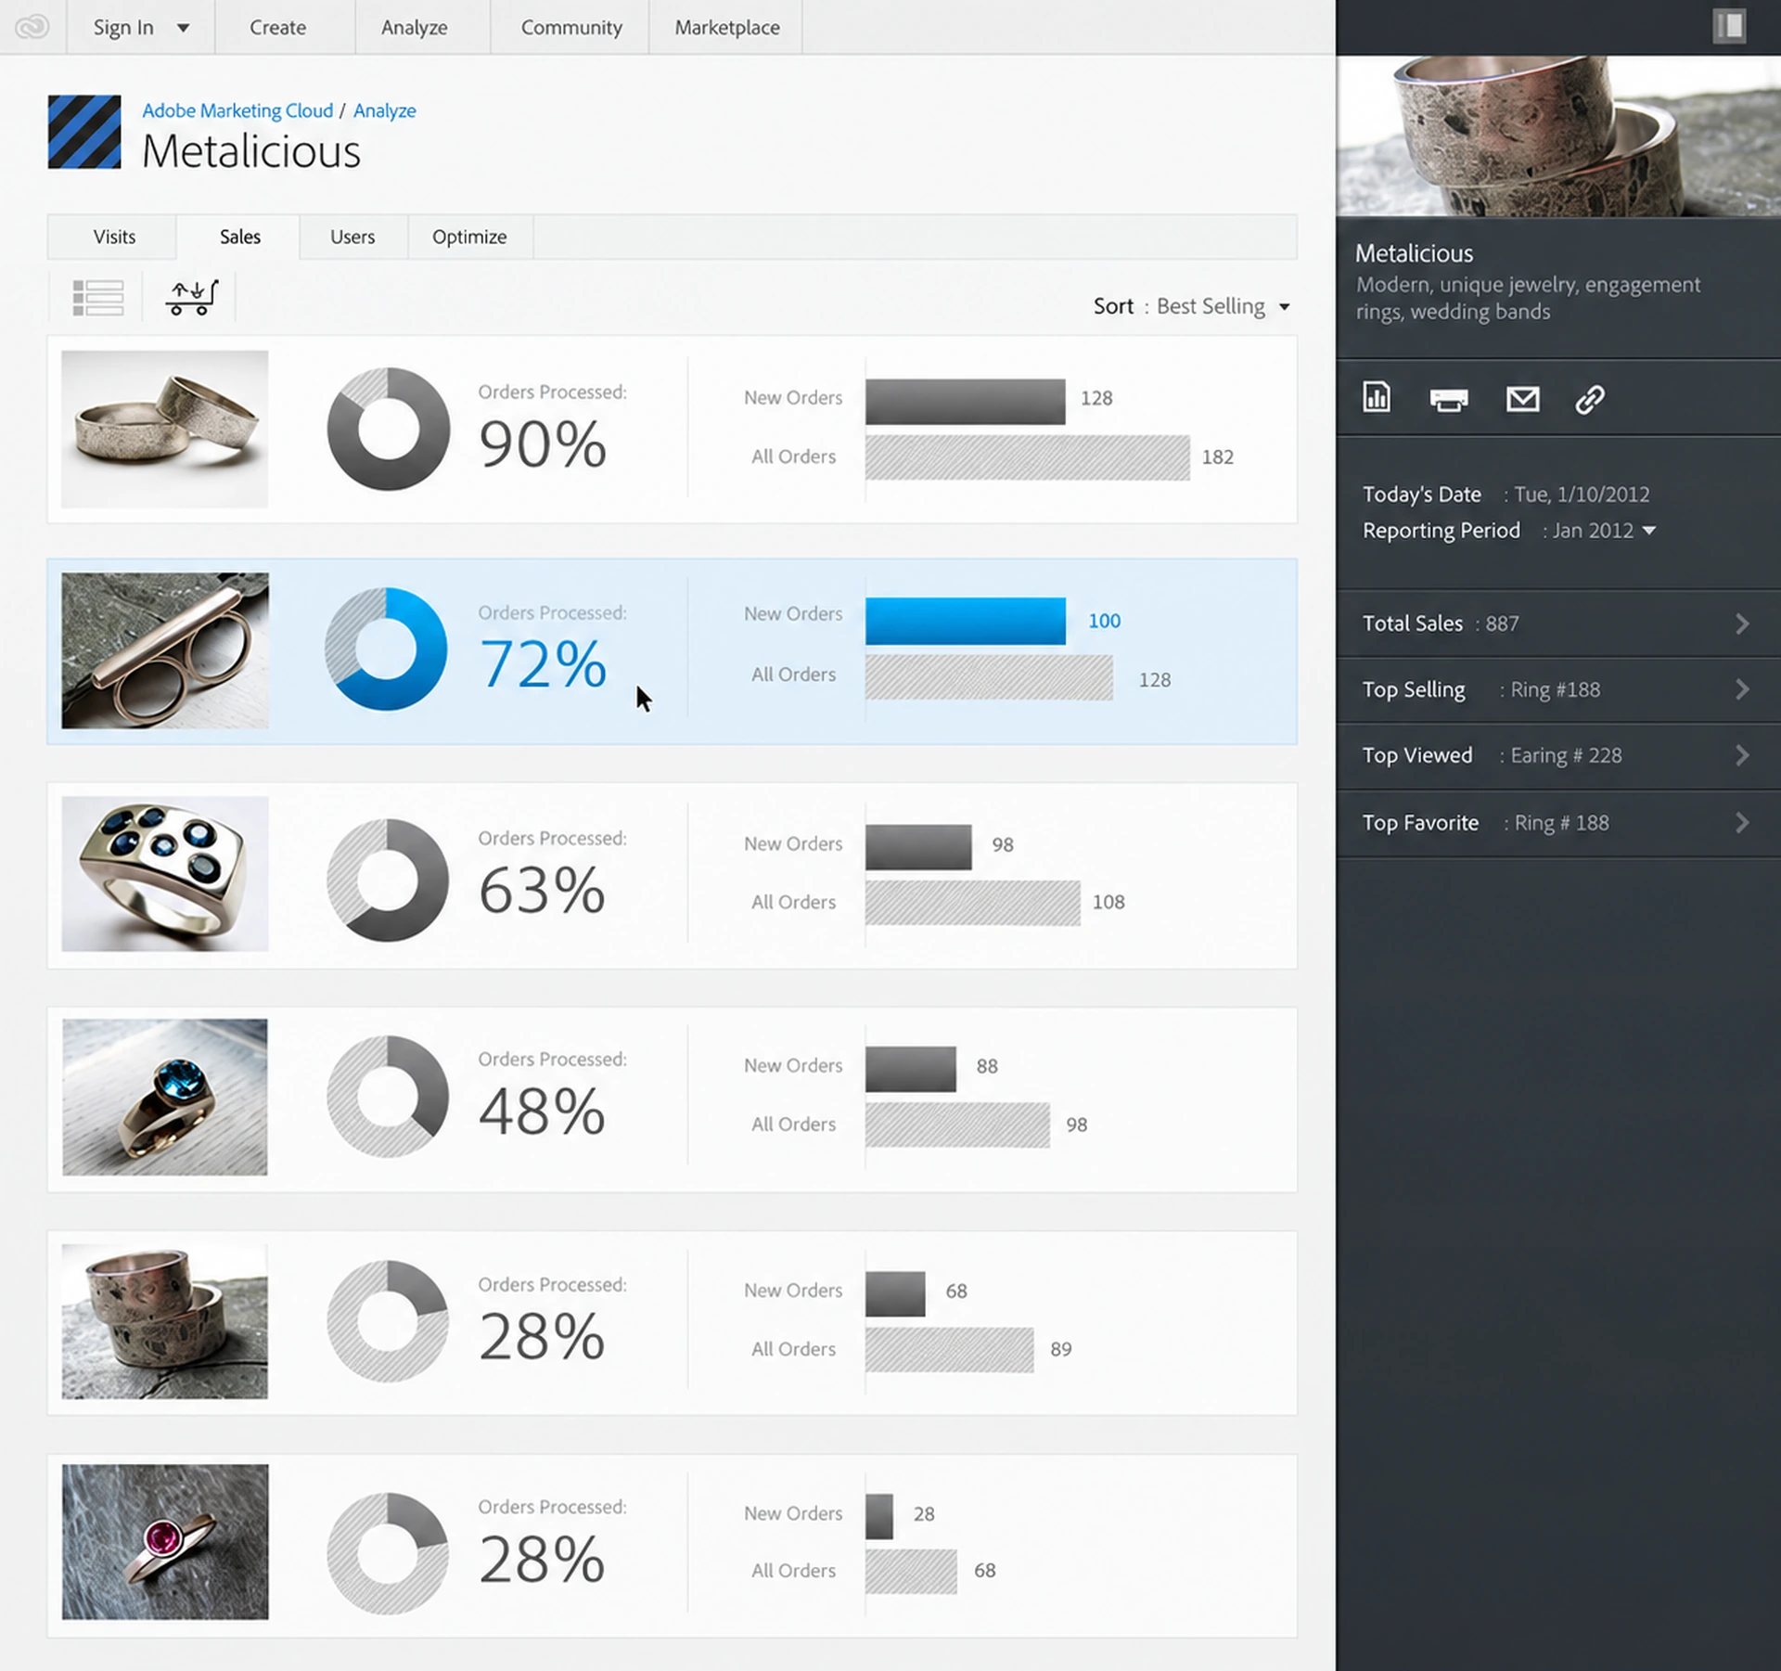Click the All Orders bar showing 182
This screenshot has height=1671, width=1781.
1028,457
